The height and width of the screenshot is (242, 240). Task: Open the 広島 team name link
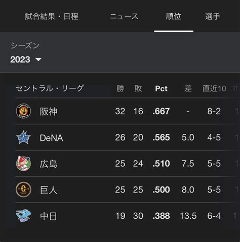click(49, 164)
